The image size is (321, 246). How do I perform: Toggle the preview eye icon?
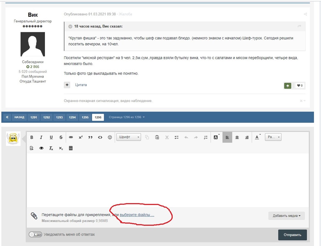tap(41, 148)
